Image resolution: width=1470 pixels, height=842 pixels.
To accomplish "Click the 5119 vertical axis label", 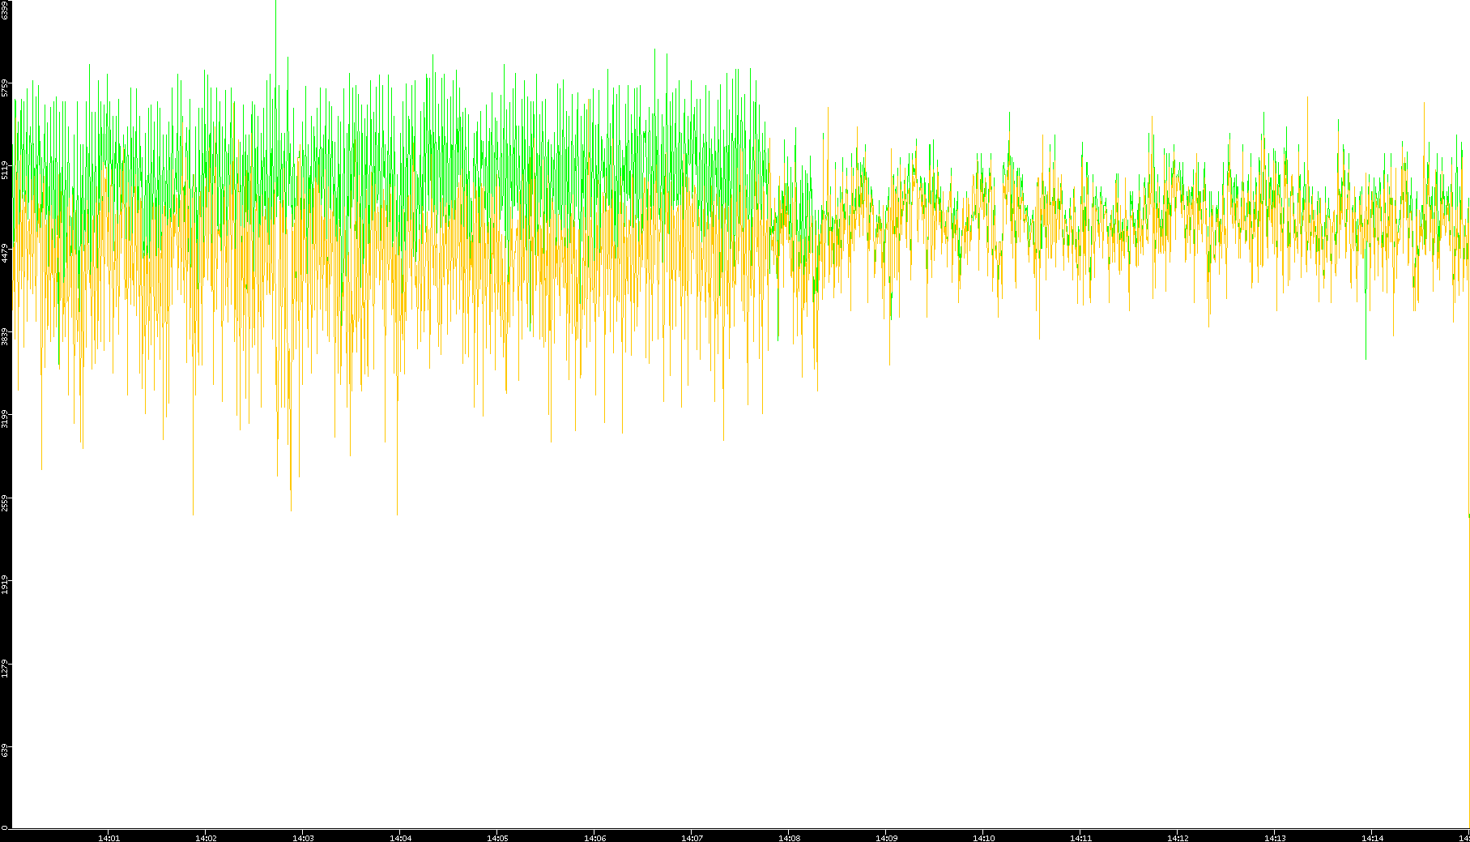I will 5,170.
